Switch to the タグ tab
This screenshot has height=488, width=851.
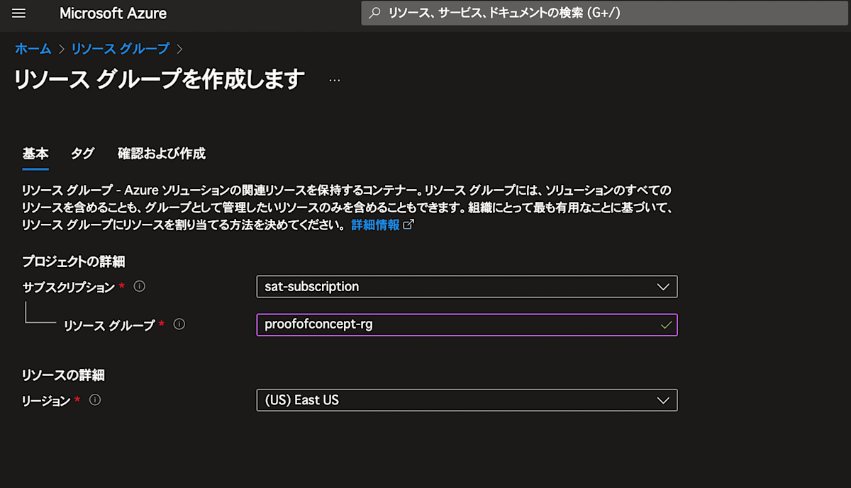pos(82,154)
